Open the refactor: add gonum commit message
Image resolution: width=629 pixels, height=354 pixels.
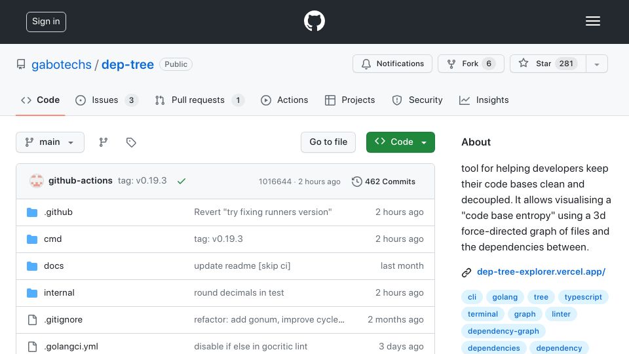[269, 319]
